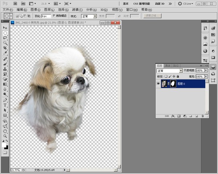This screenshot has height=174, width=218.
Task: Select the History Brush tool
Action: (x=5, y=74)
